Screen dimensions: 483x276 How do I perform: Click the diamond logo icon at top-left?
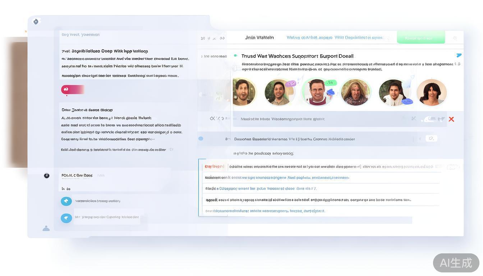coord(36,22)
